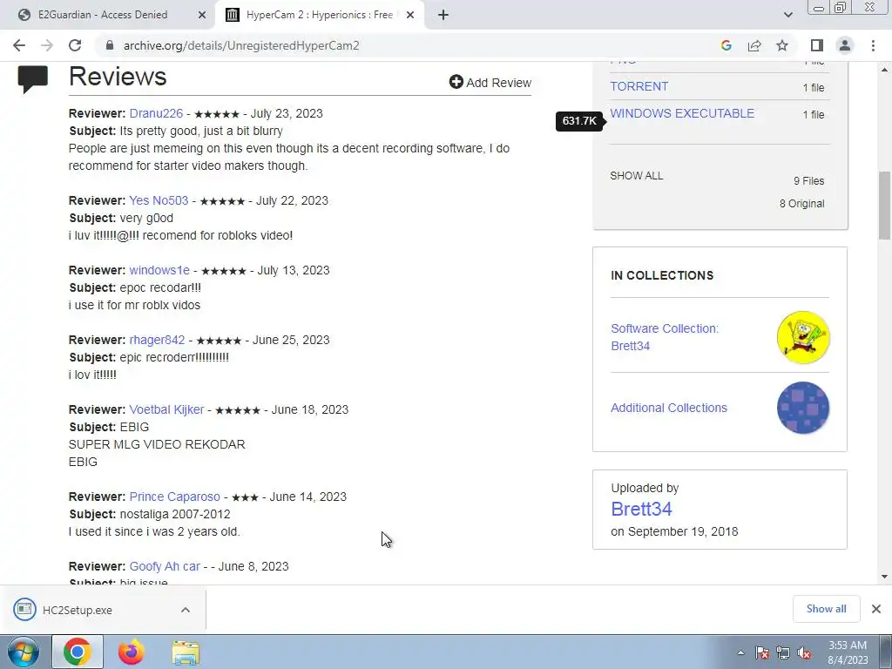Click the browser forward arrow
The height and width of the screenshot is (669, 892).
(47, 45)
